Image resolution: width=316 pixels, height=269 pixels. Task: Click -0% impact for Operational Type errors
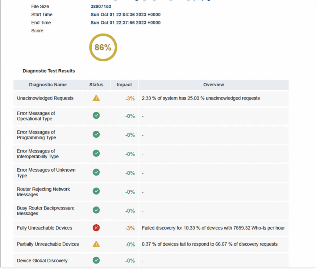point(130,116)
